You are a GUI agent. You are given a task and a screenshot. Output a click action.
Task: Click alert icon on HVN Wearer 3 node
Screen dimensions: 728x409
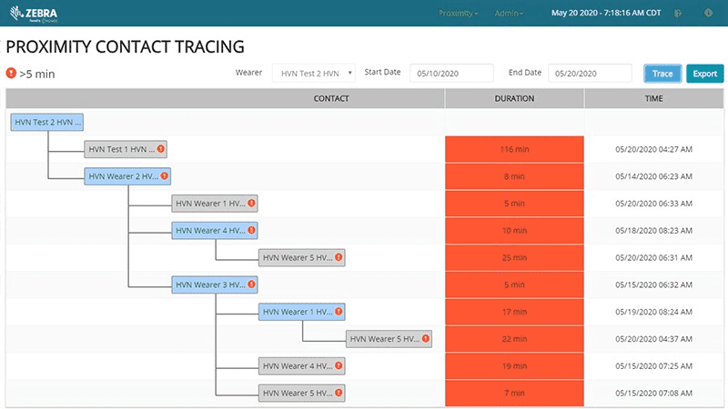pyautogui.click(x=251, y=284)
